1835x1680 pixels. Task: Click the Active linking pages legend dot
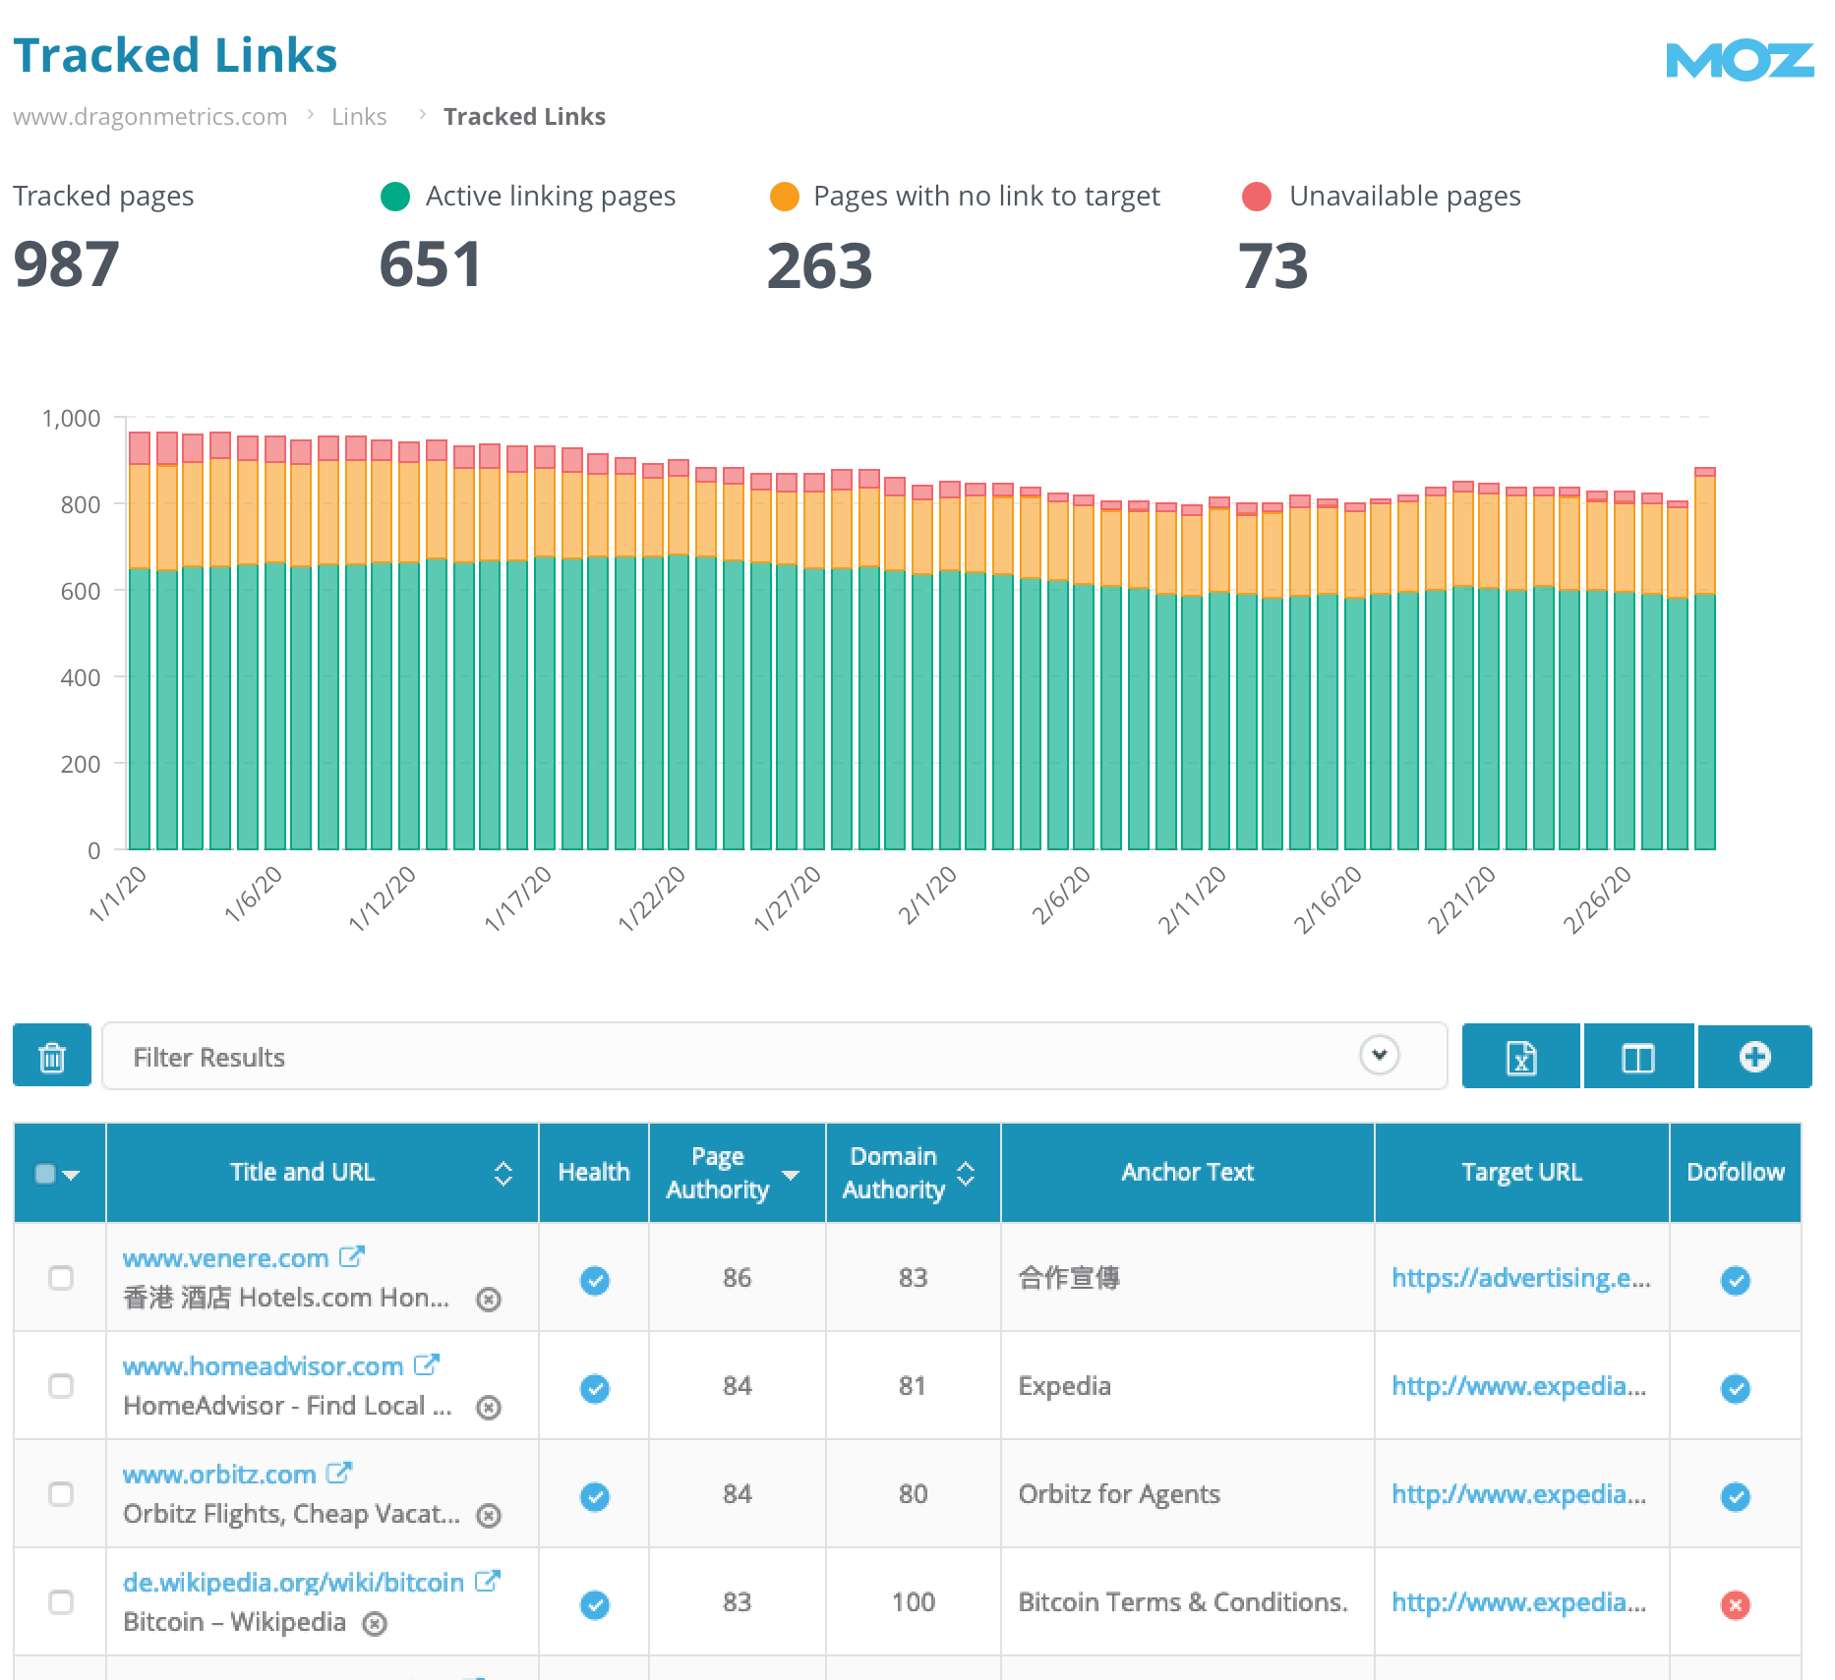396,197
